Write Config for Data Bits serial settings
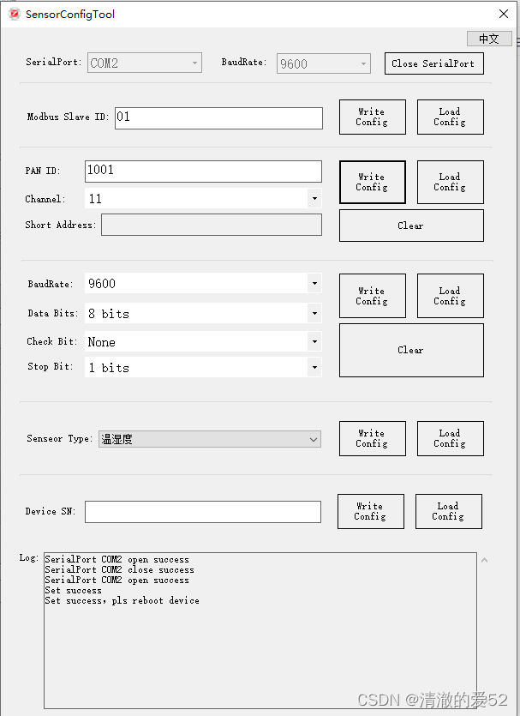 point(372,296)
